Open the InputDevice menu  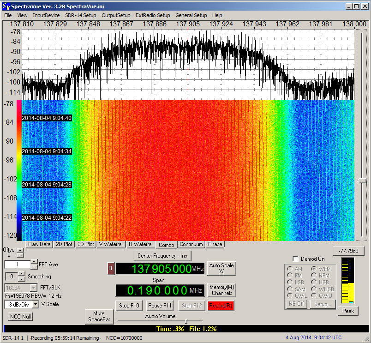click(46, 15)
